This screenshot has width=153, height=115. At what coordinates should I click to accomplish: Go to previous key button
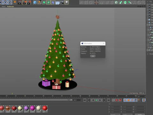click(x=90, y=100)
